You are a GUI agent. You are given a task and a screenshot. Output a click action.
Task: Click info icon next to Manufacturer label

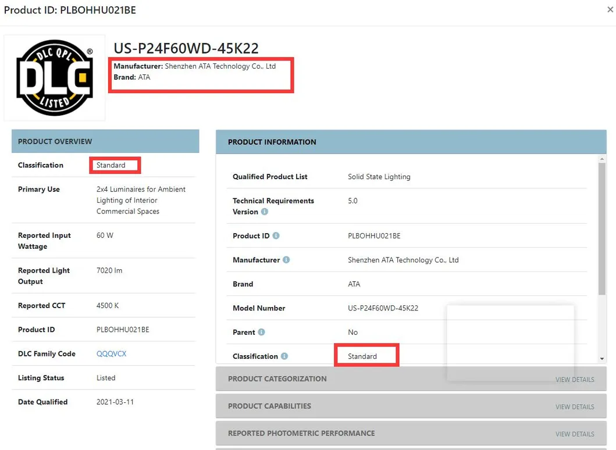click(x=286, y=260)
